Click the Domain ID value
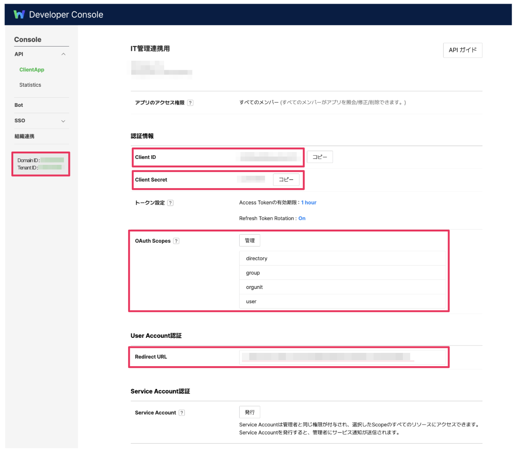The width and height of the screenshot is (514, 451). tap(52, 160)
